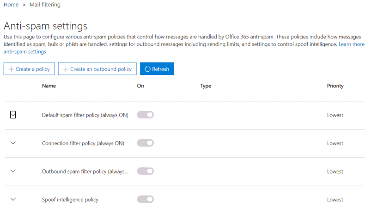Toggle the Default spam filter policy switch

146,115
